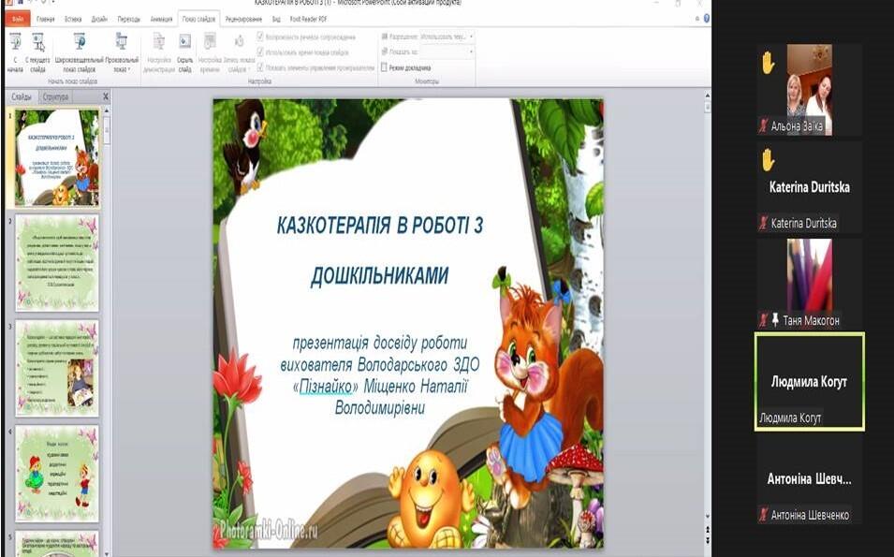
Task: Switch to the Insert (Вставка) ribbon tab
Action: pyautogui.click(x=73, y=19)
